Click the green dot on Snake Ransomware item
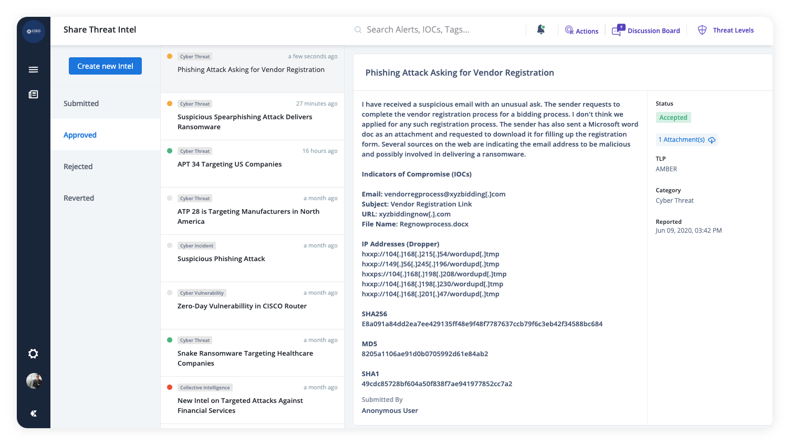The image size is (790, 445). coord(170,340)
